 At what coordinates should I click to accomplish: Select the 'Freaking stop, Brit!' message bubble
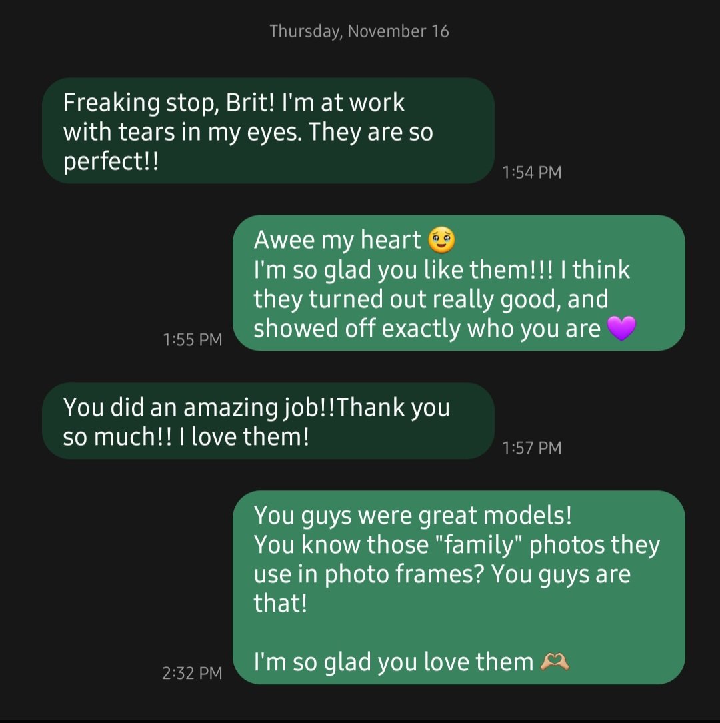click(268, 131)
